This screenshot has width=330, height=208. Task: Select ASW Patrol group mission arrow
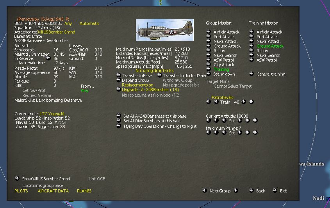coord(209,60)
